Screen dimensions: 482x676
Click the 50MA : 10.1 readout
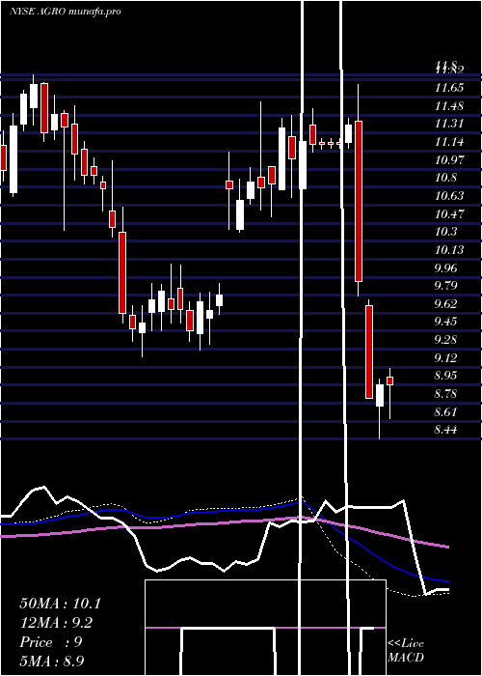pos(60,604)
